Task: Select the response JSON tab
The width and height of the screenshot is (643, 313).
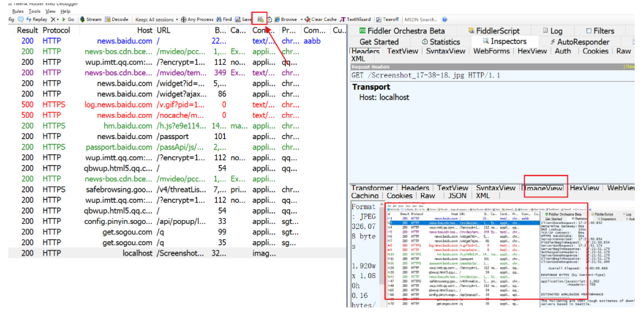Action: pyautogui.click(x=457, y=196)
